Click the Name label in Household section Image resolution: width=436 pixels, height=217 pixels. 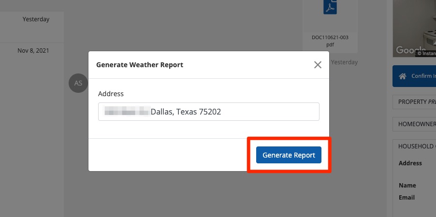(407, 186)
